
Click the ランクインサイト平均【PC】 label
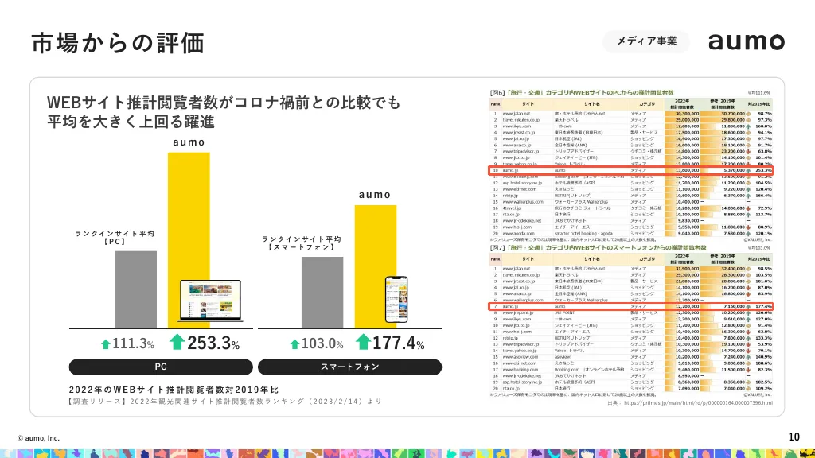click(x=115, y=237)
